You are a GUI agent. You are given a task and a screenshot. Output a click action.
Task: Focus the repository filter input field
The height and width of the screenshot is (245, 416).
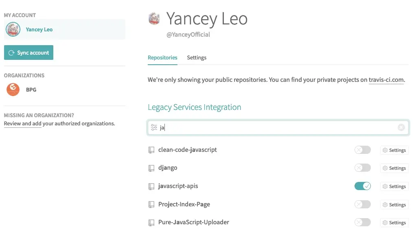[277, 128]
